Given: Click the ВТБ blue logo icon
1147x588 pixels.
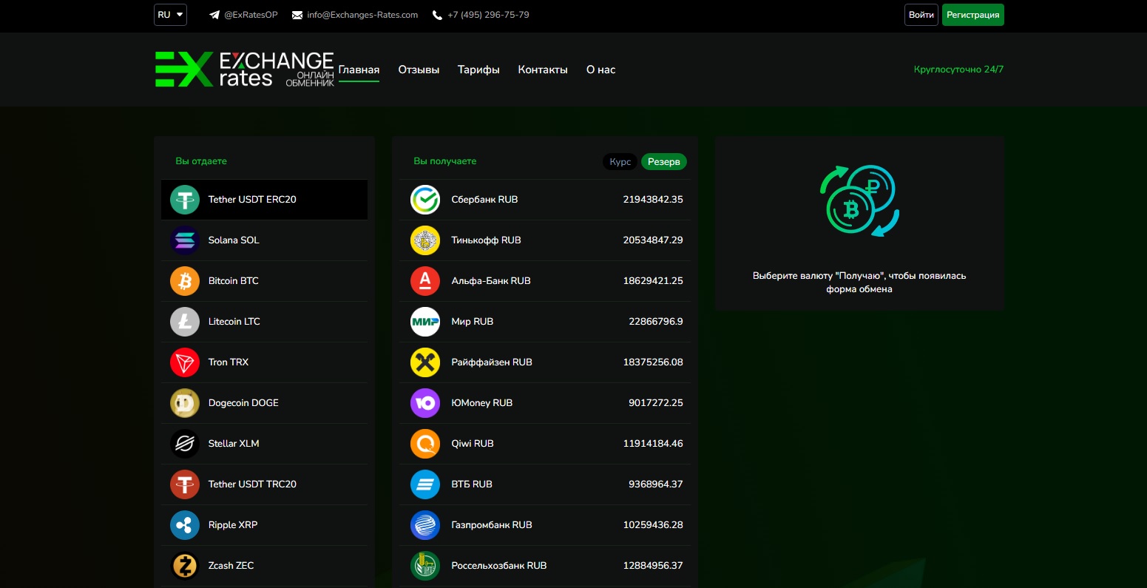Looking at the screenshot, I should 425,484.
